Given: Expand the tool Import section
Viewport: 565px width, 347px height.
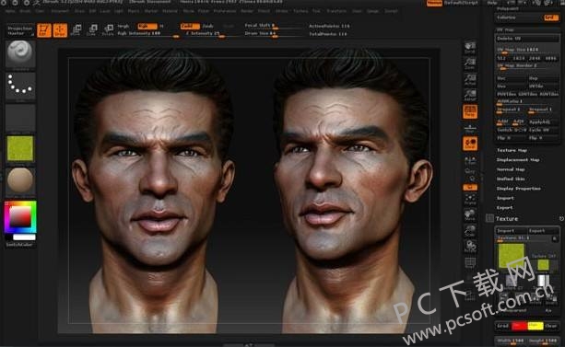Looking at the screenshot, I should point(505,198).
